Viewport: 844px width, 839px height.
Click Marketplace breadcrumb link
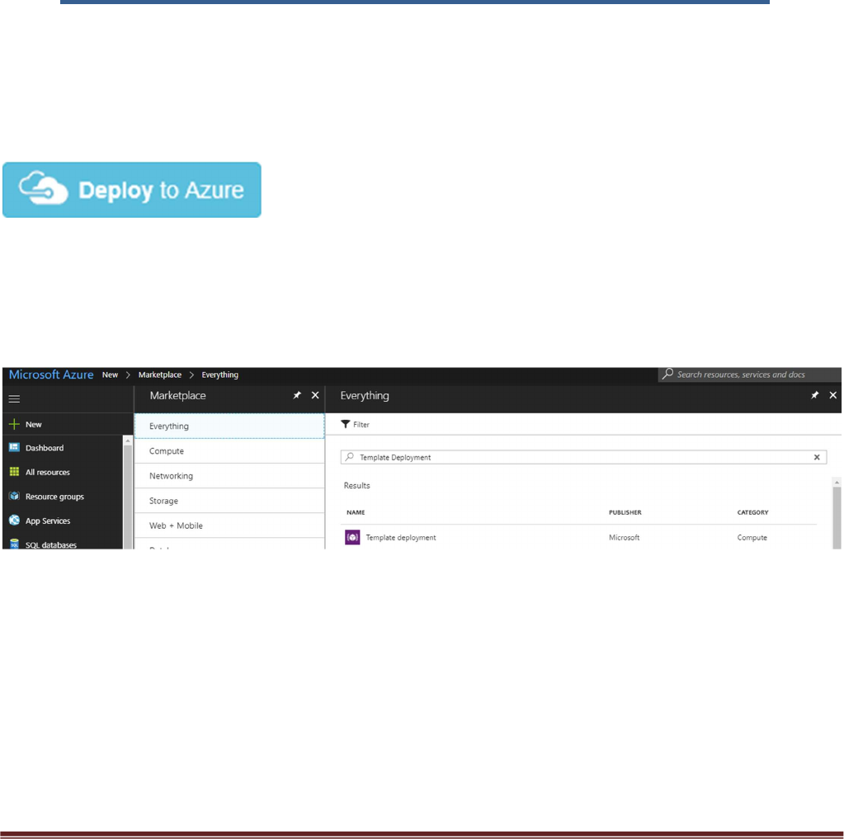160,375
